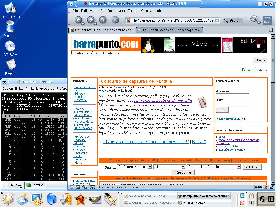276x207 pixels.
Task: Open the Marcadores menu in Konsole
Action: coord(45,88)
